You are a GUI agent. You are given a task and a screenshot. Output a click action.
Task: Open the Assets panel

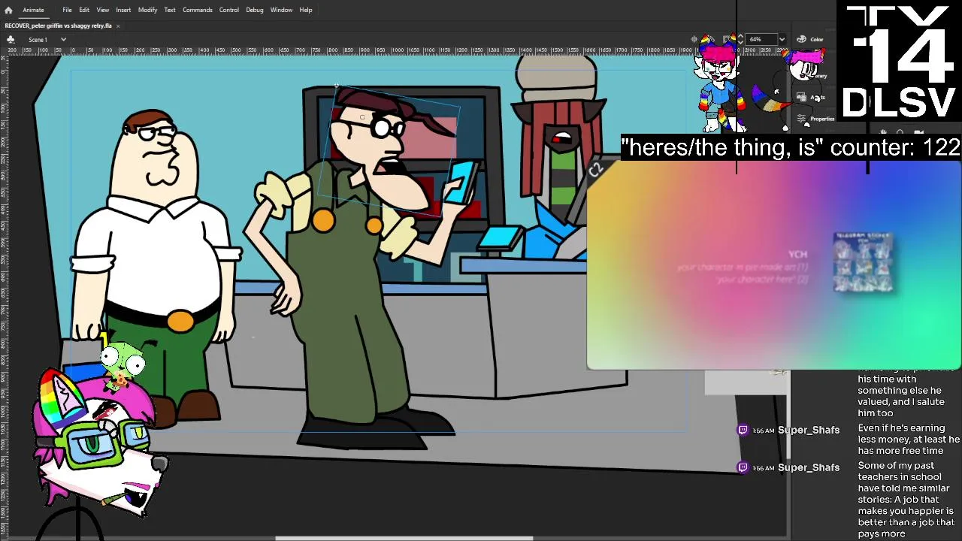[x=810, y=98]
